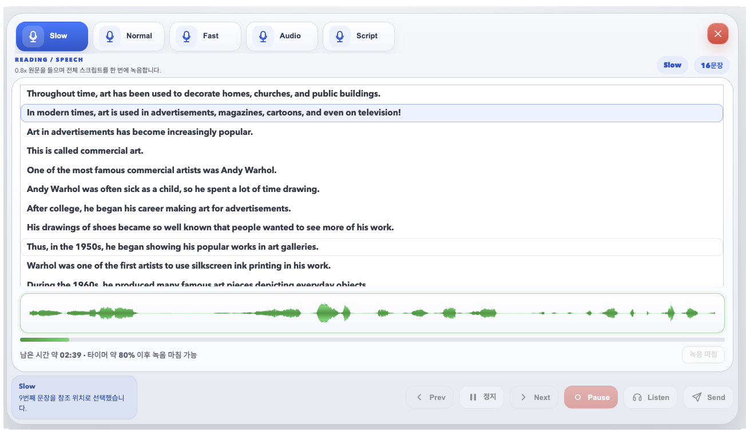Click the microphone icon on Normal tab

click(x=110, y=36)
